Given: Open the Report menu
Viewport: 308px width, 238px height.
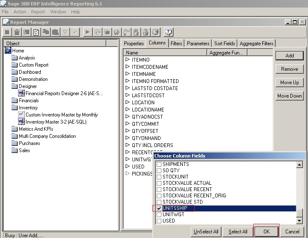Looking at the screenshot, I should coord(38,12).
